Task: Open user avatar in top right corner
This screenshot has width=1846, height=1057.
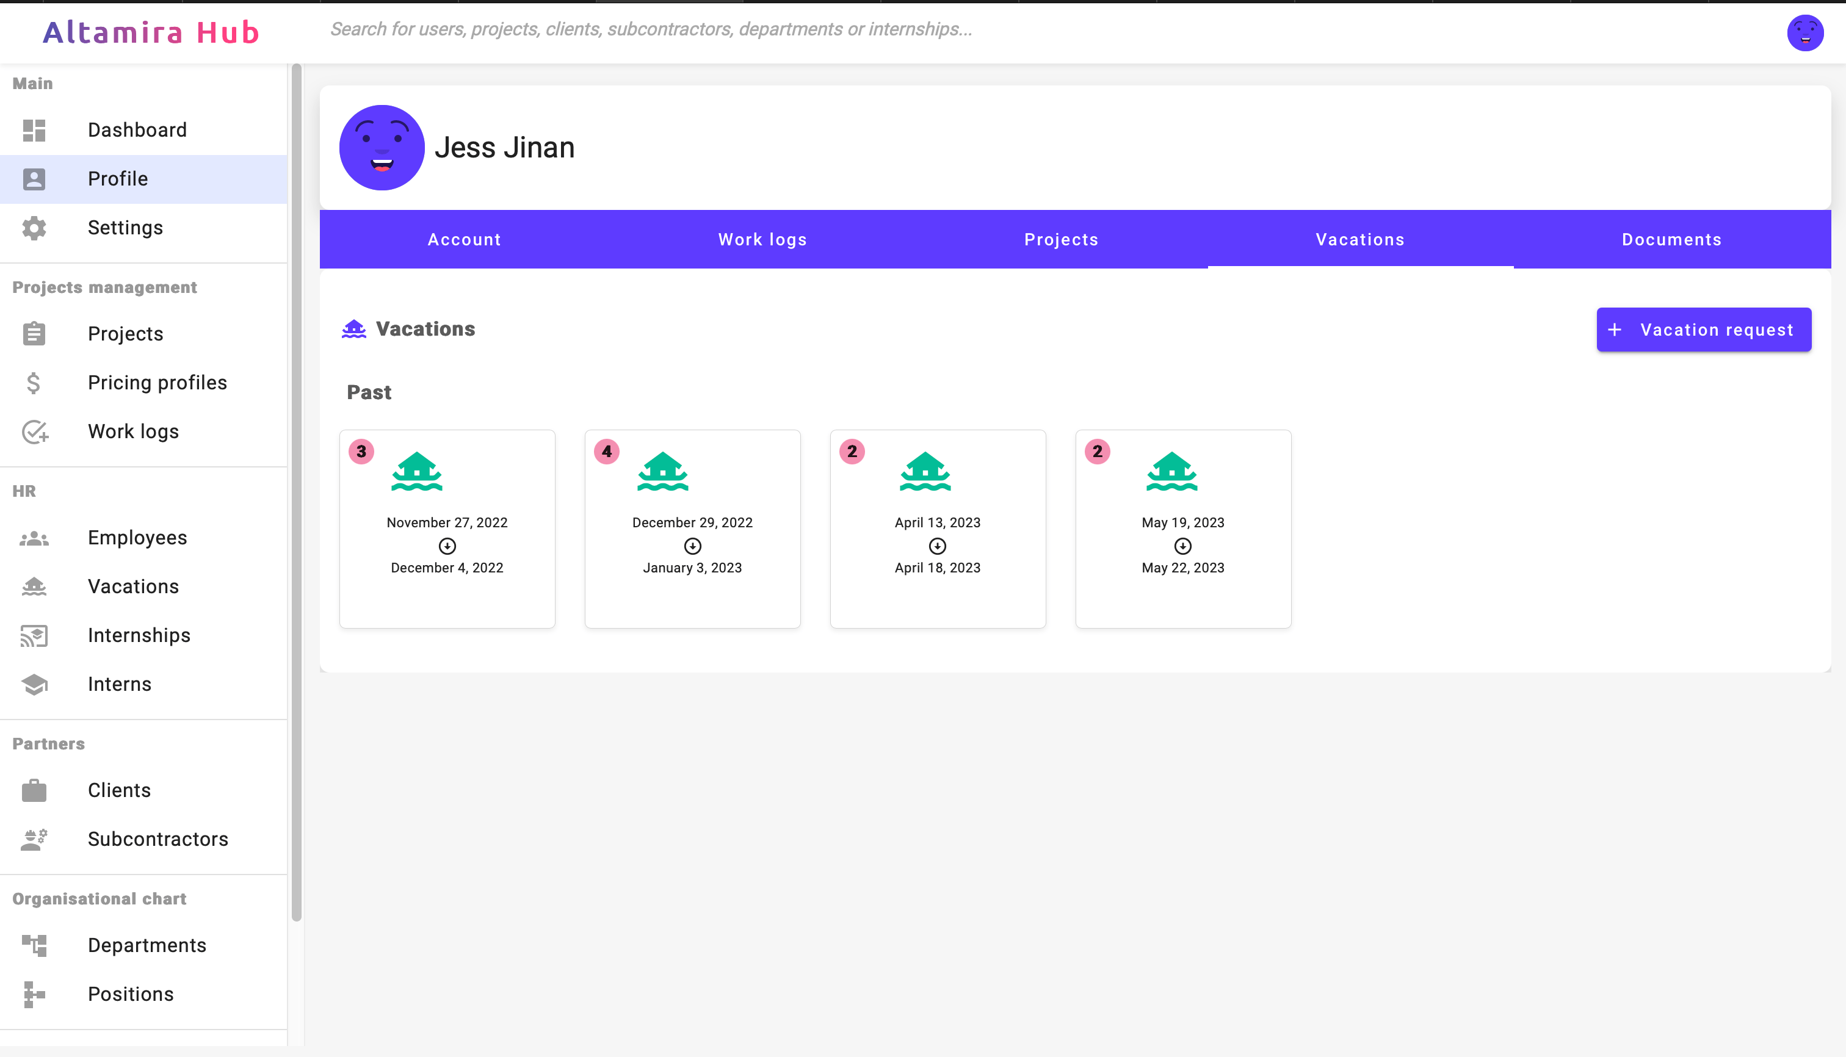Action: point(1804,33)
